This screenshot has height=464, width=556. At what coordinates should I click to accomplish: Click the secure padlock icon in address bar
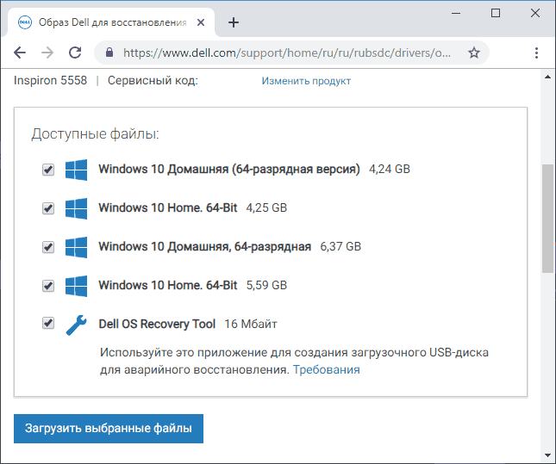tap(109, 53)
